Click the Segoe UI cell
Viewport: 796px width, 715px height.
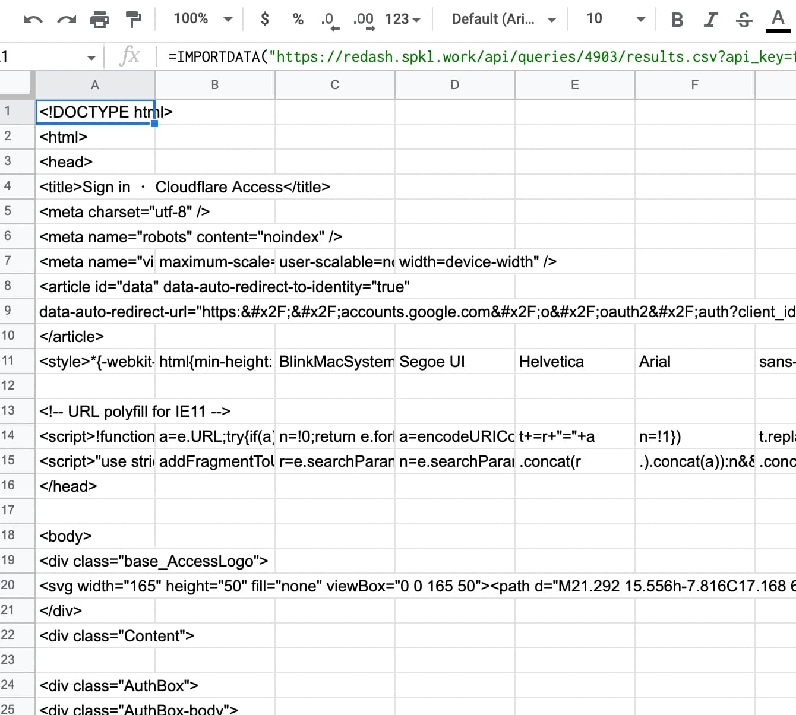tap(455, 362)
